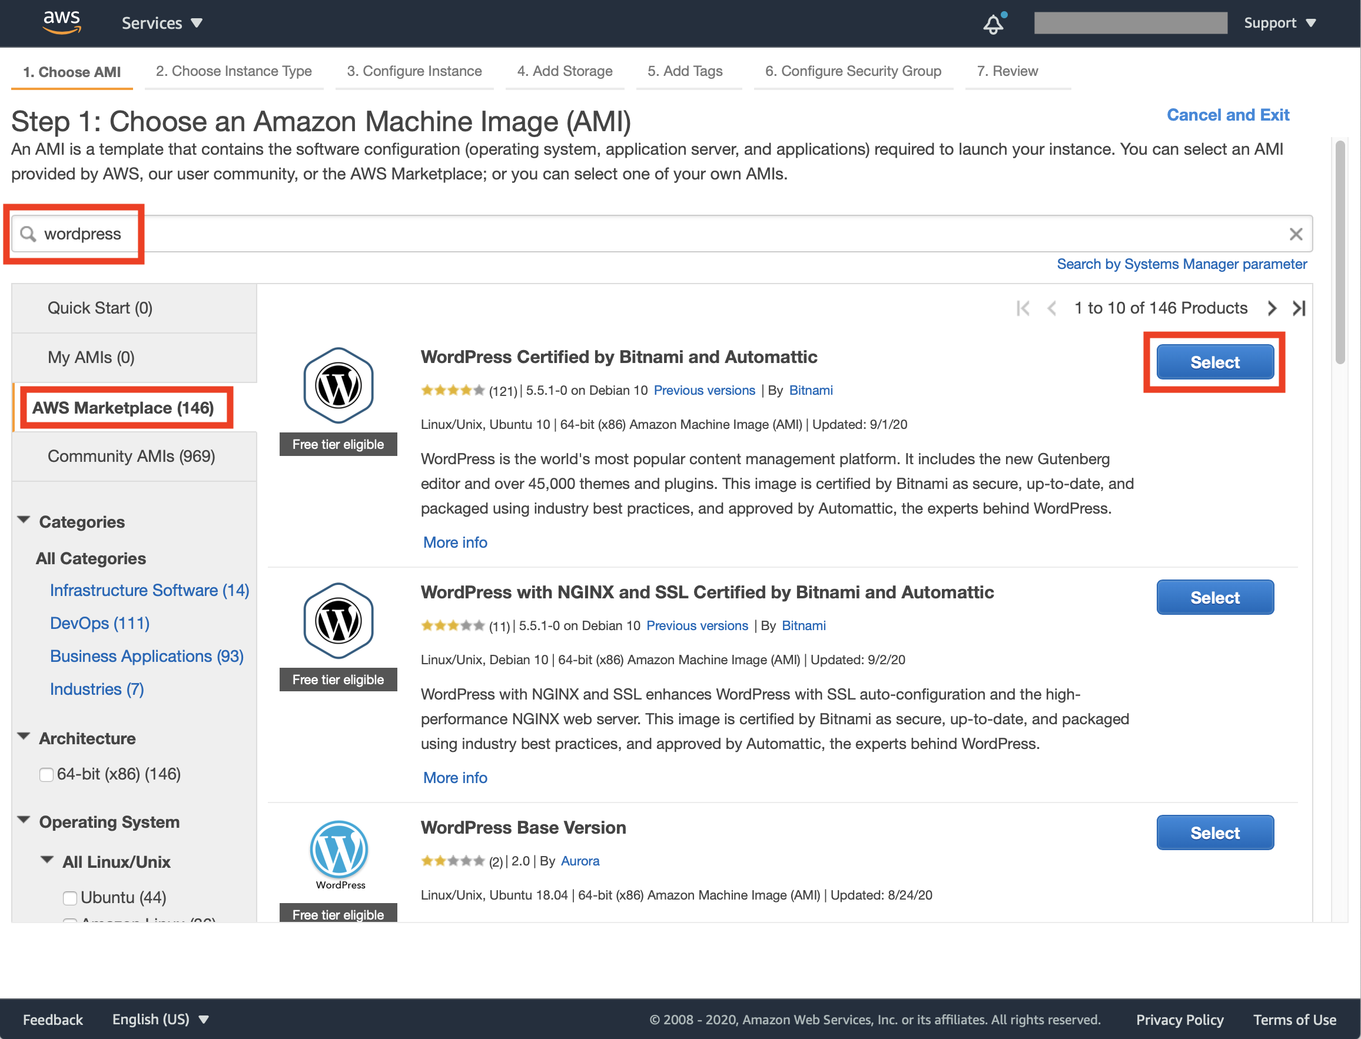The height and width of the screenshot is (1039, 1361).
Task: Check the Ubuntu (44) OS filter
Action: pos(70,897)
